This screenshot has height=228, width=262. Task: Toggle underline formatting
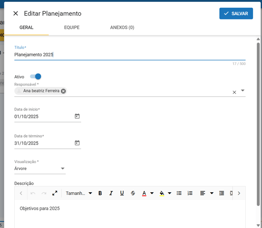click(x=122, y=193)
